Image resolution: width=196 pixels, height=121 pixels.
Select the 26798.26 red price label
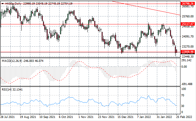click(188, 3)
